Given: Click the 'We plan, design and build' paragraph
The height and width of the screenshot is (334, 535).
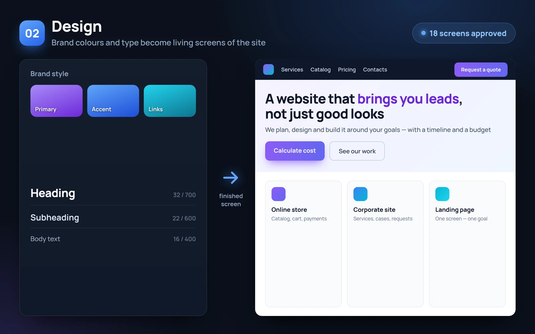Looking at the screenshot, I should point(378,130).
